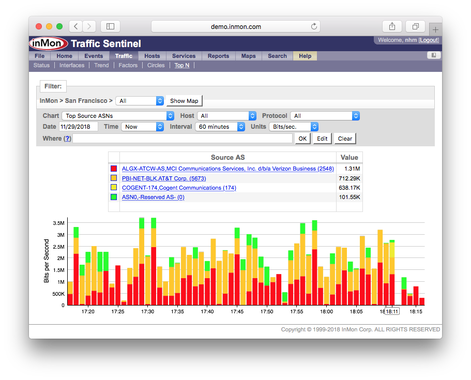Go to the Home tab
The image size is (471, 380).
coord(64,56)
